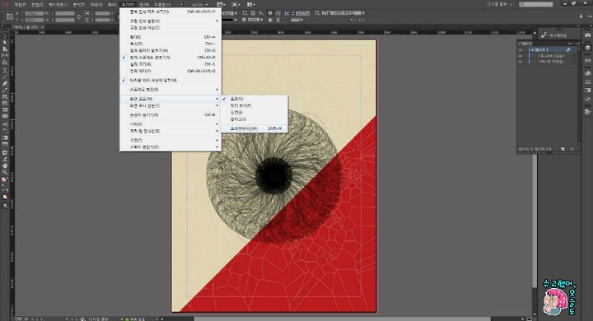Click the X position field in Control bar
593x321 pixels.
pos(35,13)
